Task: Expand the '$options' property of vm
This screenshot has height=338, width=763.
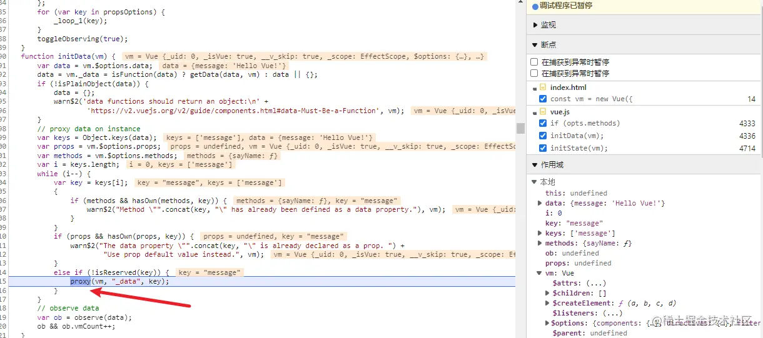Action: pyautogui.click(x=548, y=323)
